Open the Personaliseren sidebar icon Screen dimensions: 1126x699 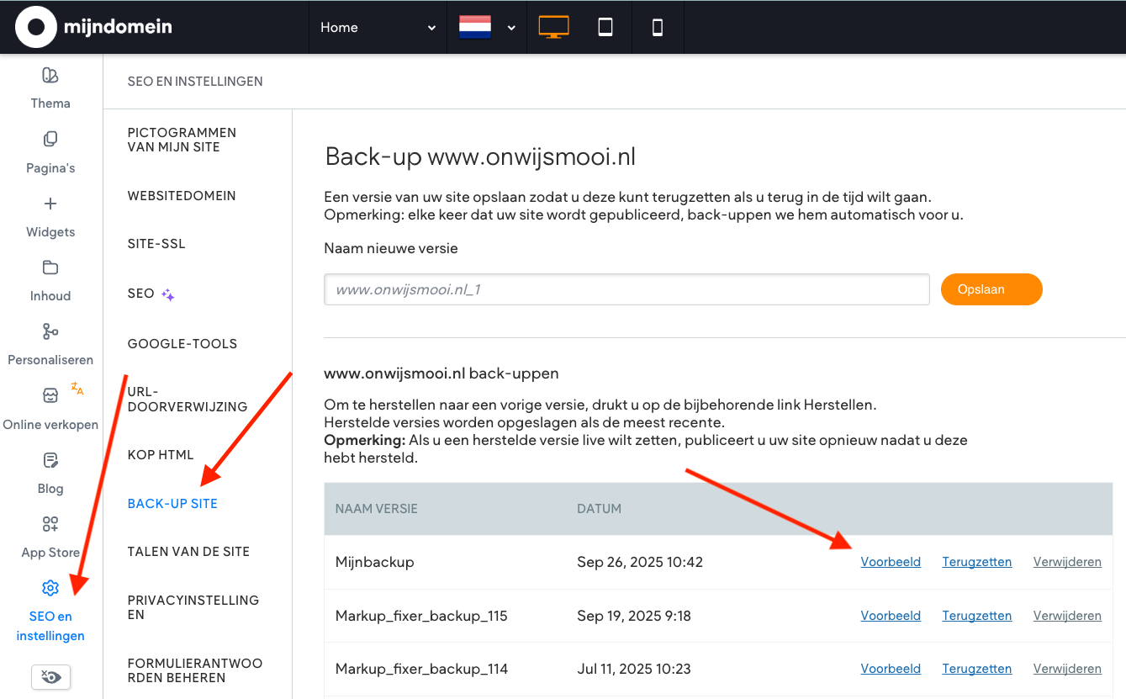tap(50, 331)
